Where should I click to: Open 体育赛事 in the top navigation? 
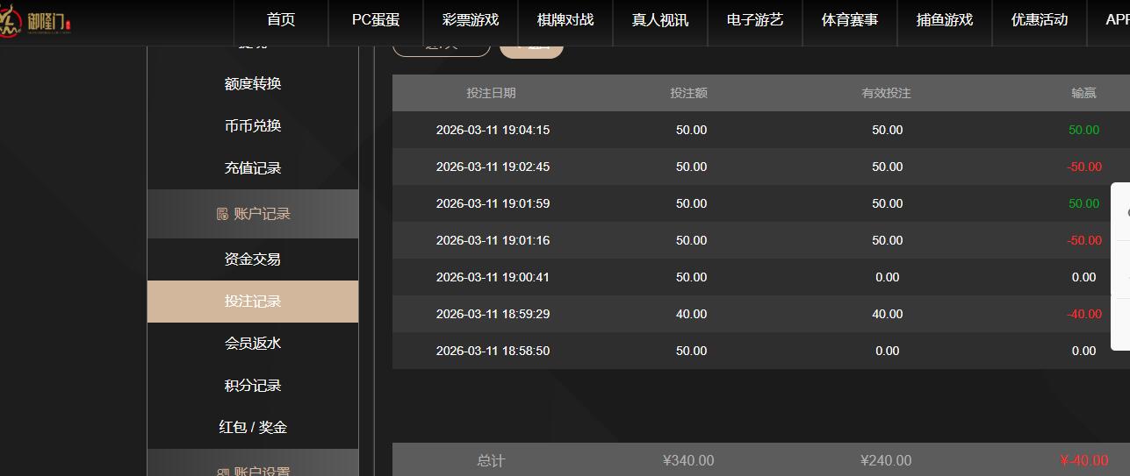point(850,20)
